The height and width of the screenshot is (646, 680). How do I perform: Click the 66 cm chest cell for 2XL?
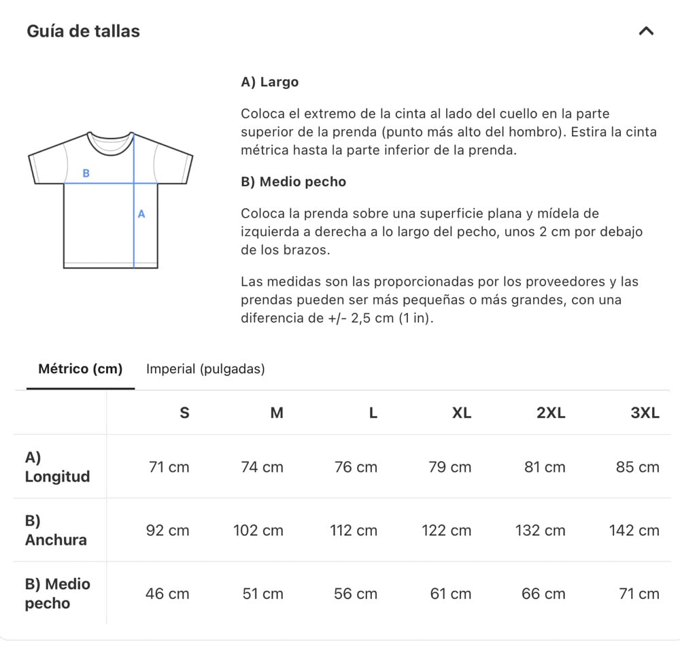pos(543,594)
